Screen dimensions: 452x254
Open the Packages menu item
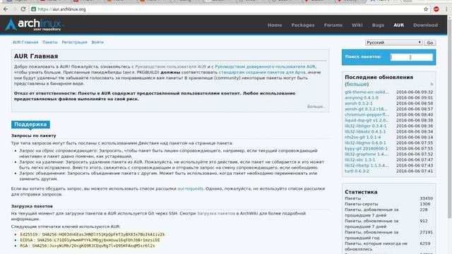click(x=303, y=25)
